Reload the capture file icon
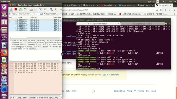177x99 pixels. pos(45,9)
